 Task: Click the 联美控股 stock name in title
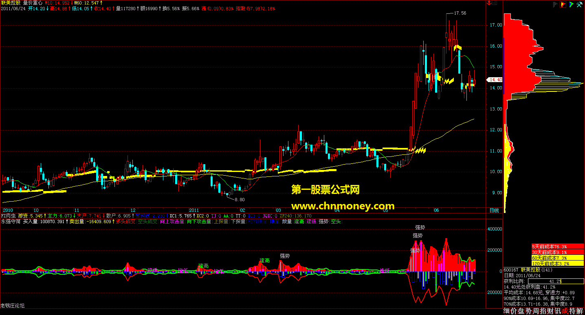point(11,2)
